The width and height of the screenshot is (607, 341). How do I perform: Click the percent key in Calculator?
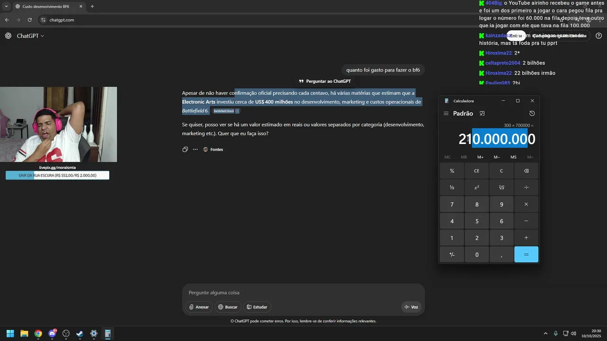(452, 171)
